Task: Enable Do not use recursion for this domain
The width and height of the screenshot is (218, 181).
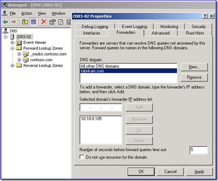Action: pyautogui.click(x=82, y=157)
